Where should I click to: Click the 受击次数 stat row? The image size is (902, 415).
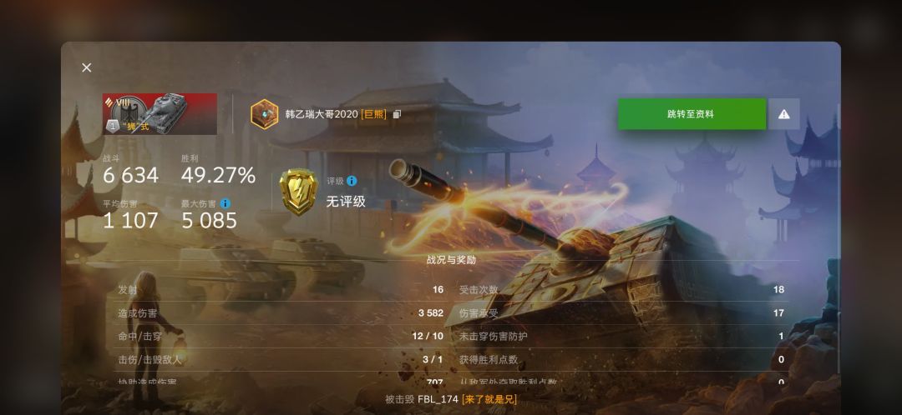[621, 289]
